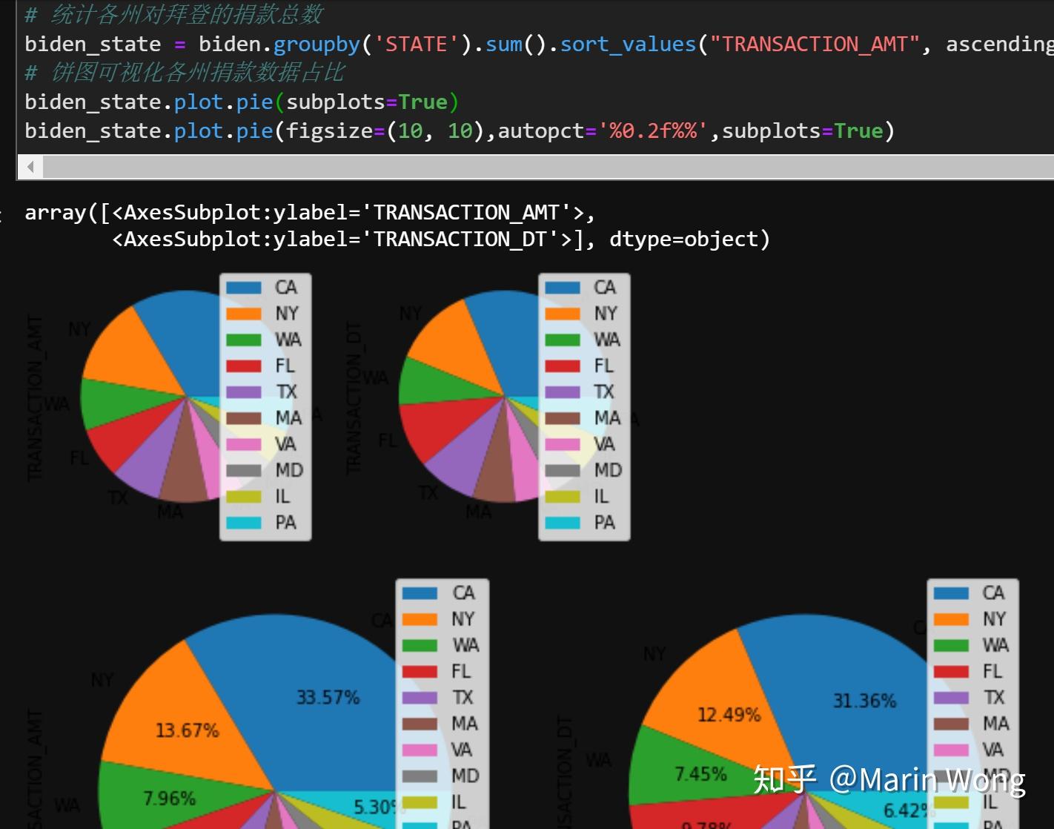Click the left arrow of the code cell scrollbar

coord(30,167)
